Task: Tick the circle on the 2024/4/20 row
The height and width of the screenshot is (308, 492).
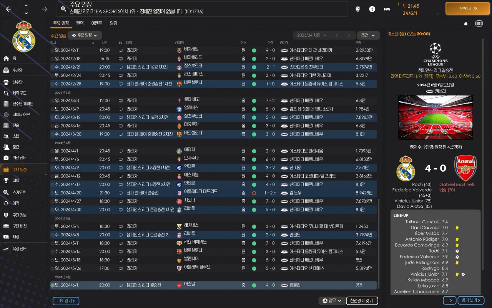Action: (x=53, y=193)
